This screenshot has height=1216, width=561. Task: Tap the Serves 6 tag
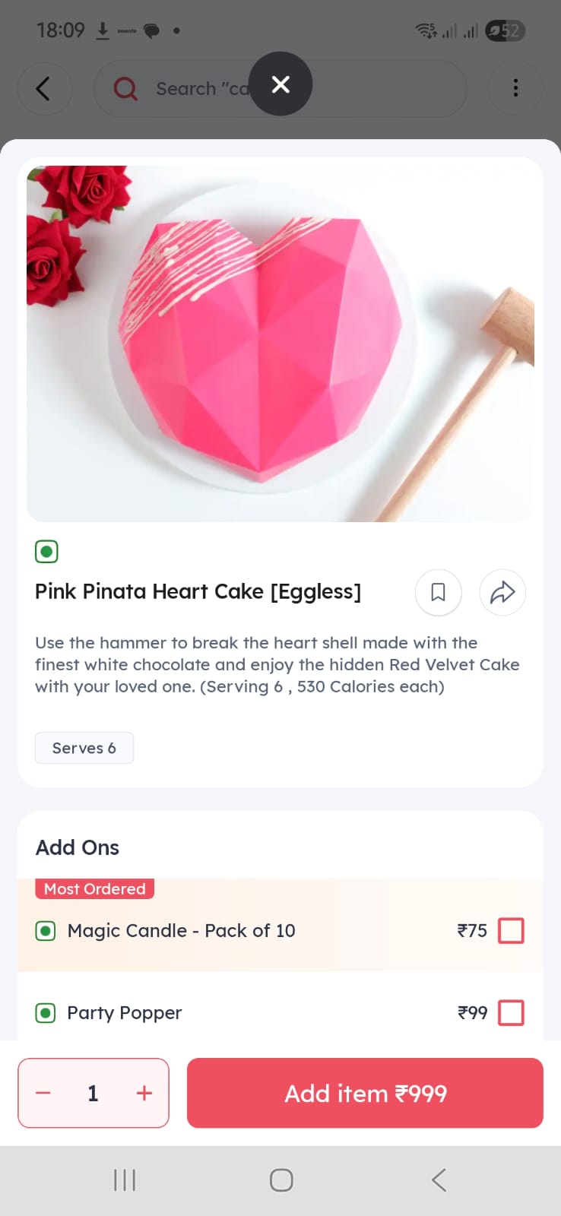click(84, 748)
